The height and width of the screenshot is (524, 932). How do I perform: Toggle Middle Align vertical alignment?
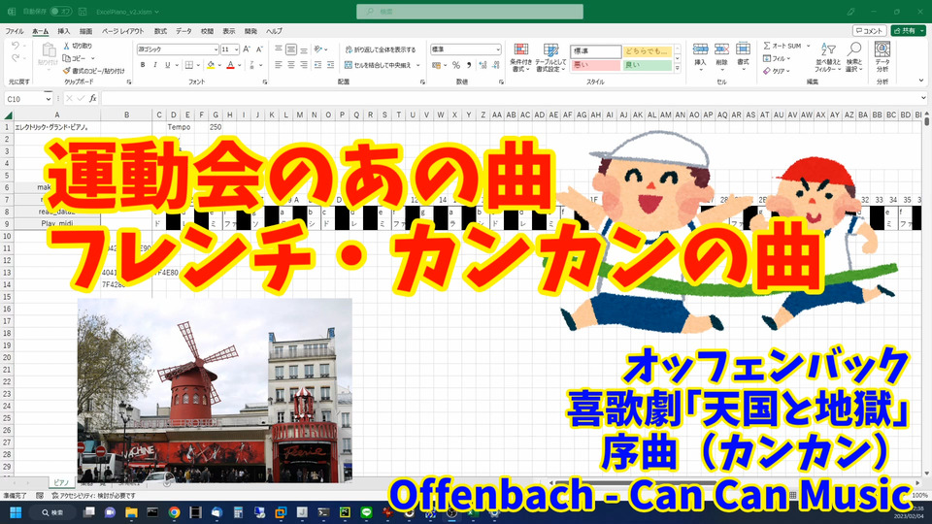click(291, 49)
